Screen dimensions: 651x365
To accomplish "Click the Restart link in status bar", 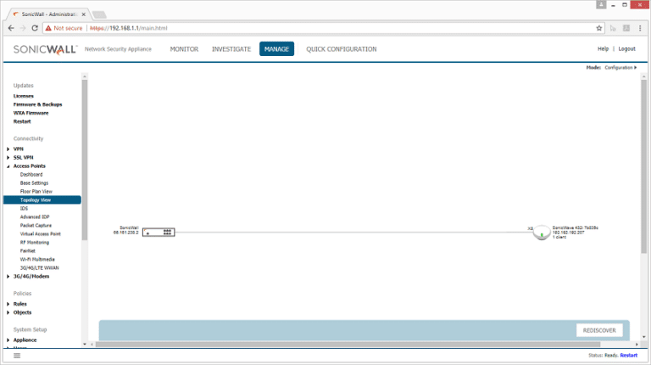I will pyautogui.click(x=629, y=356).
